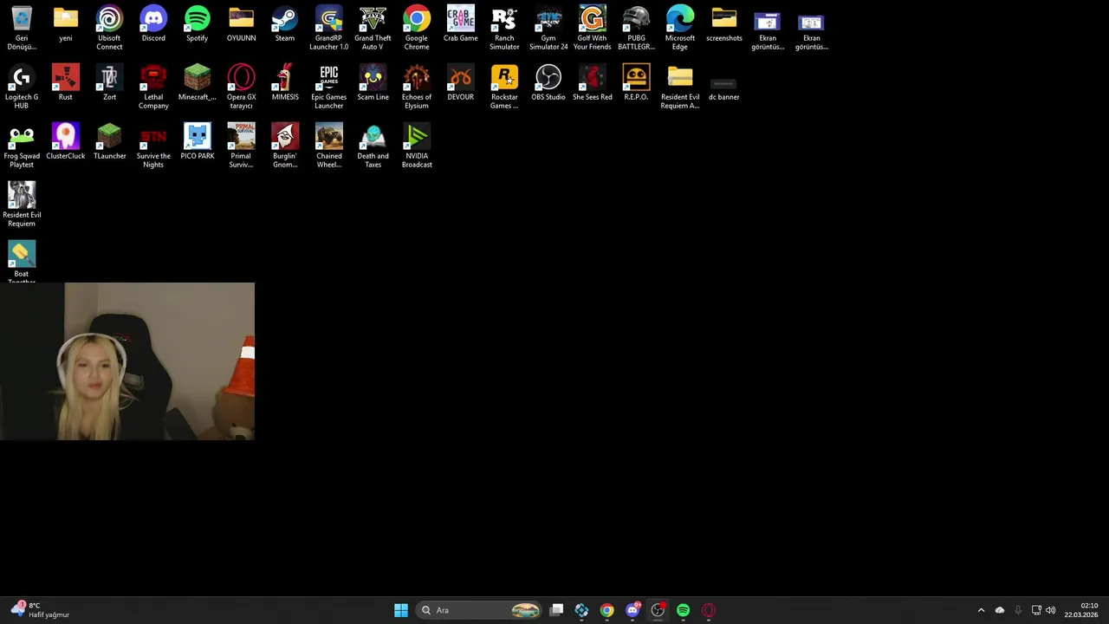The width and height of the screenshot is (1109, 624).
Task: Select the Steam desktop icon
Action: tap(285, 25)
